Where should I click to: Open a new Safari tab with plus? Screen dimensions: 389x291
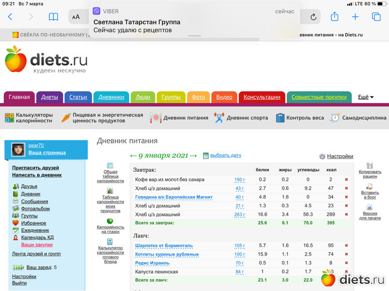[x=356, y=17]
